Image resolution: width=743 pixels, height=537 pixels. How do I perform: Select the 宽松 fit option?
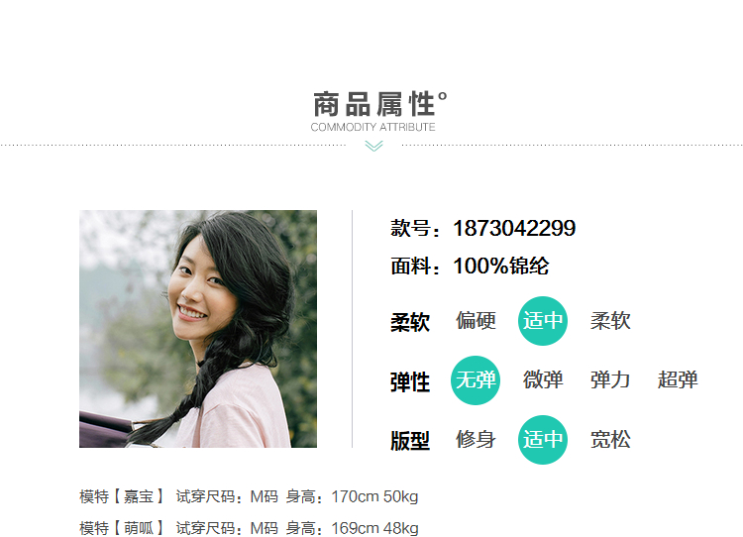(610, 439)
